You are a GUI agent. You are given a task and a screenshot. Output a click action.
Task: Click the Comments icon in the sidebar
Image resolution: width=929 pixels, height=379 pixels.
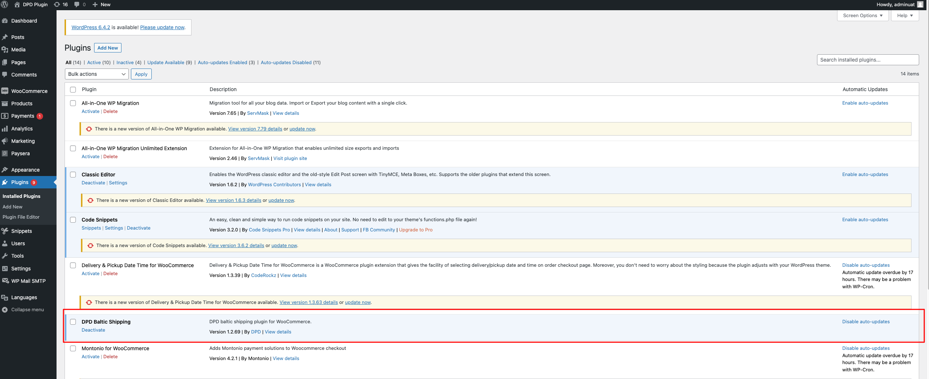(x=5, y=75)
